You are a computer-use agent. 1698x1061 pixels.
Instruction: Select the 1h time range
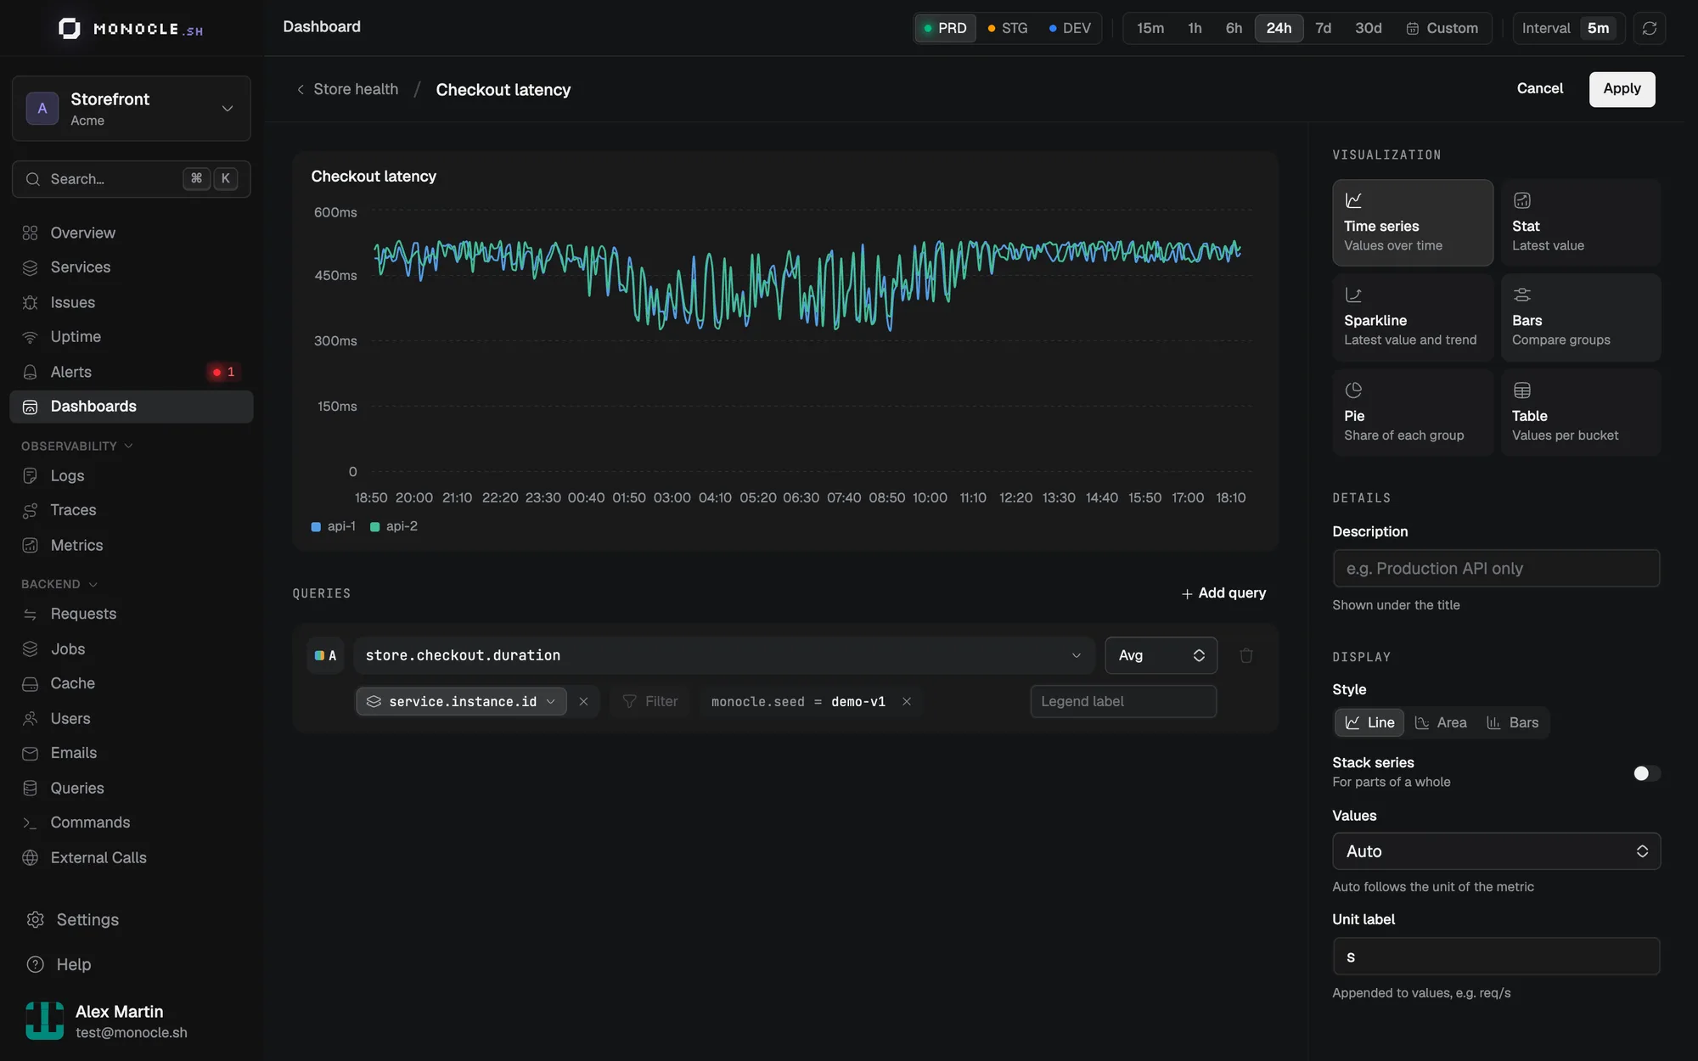pyautogui.click(x=1195, y=28)
